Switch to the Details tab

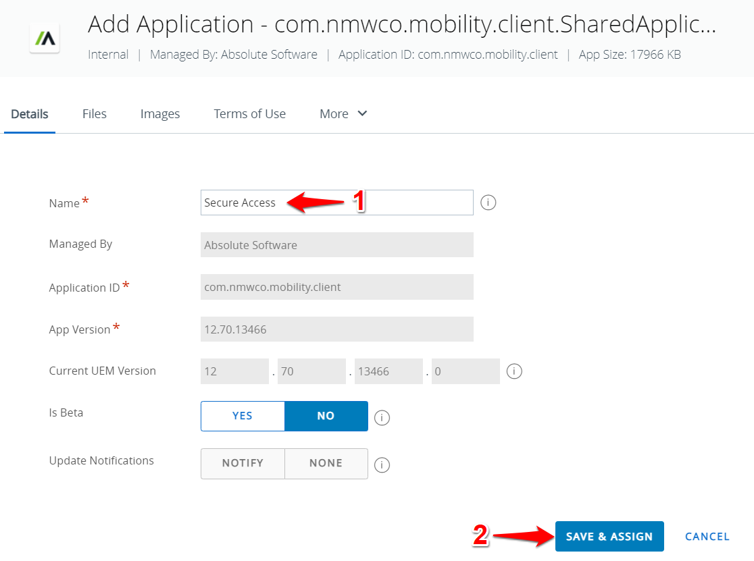tap(29, 114)
